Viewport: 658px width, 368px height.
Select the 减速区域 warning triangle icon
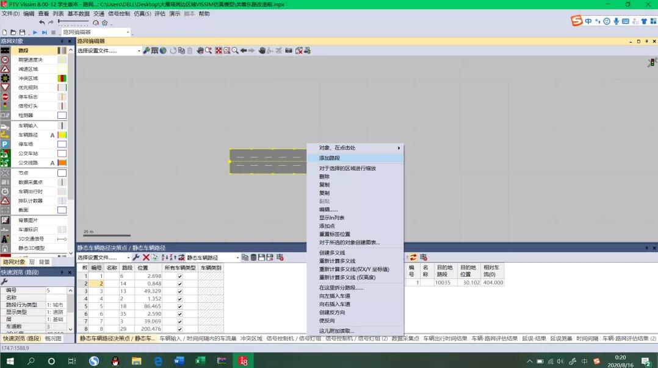point(5,69)
